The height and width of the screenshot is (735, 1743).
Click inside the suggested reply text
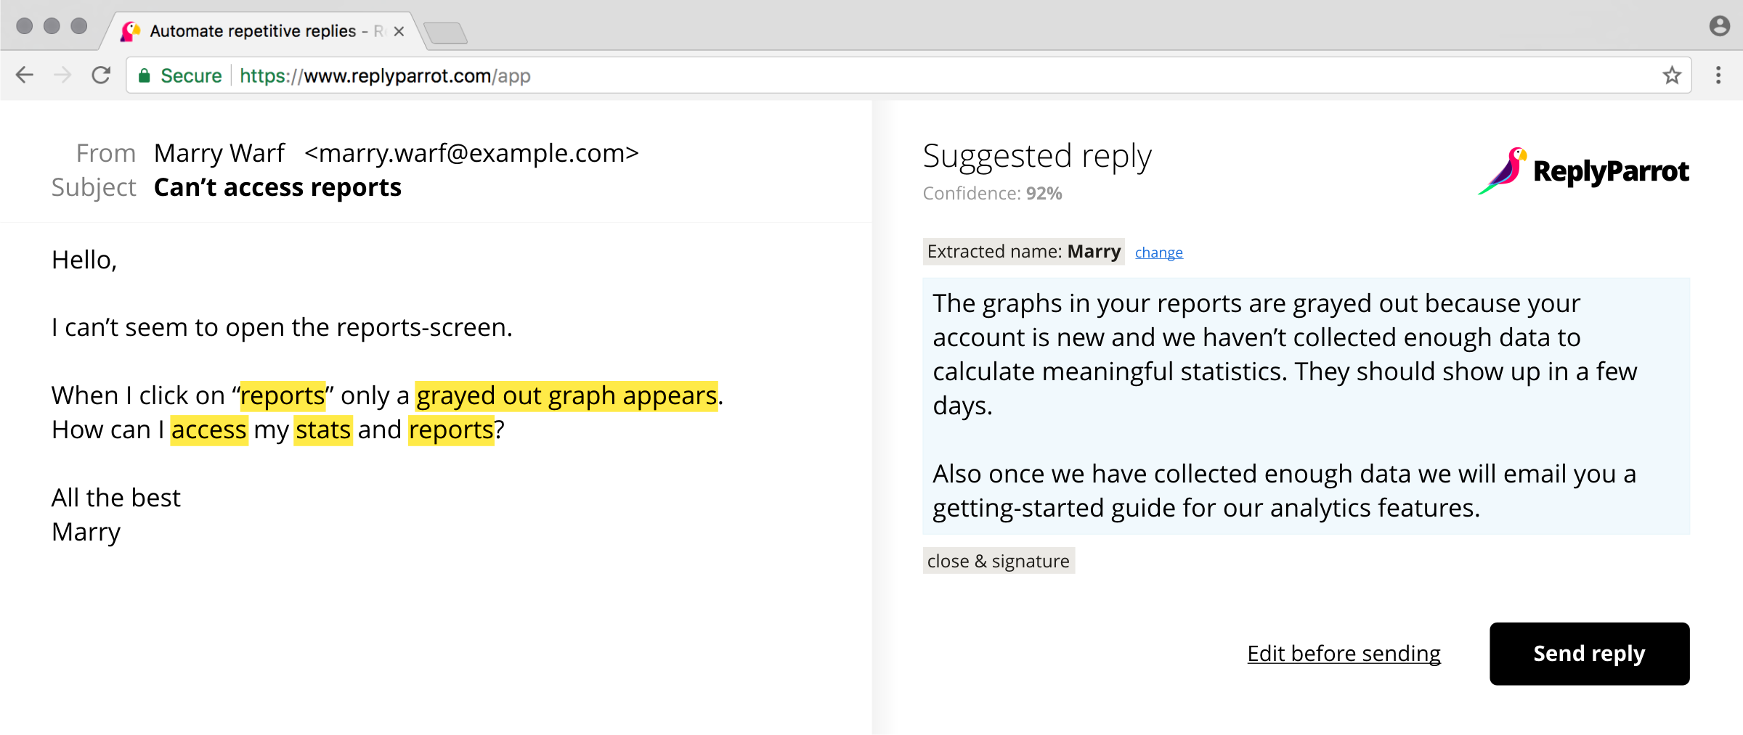pos(1306,406)
